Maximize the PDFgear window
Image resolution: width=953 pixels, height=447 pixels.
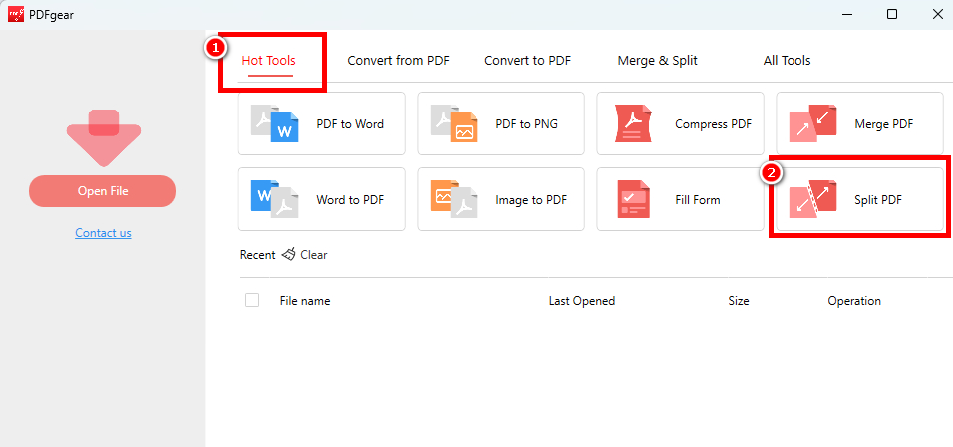click(892, 14)
